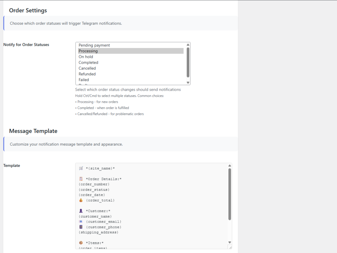Click the person emoji beside Customer
The height and width of the screenshot is (253, 337).
[x=81, y=211]
